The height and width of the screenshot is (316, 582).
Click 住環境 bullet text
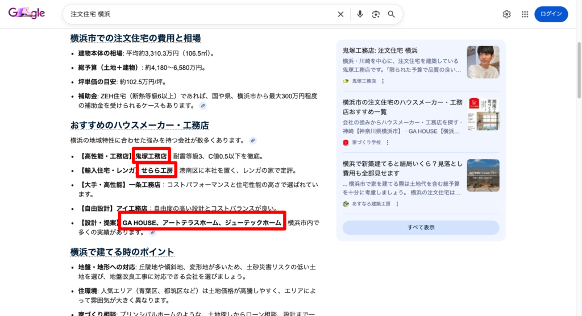(197, 296)
